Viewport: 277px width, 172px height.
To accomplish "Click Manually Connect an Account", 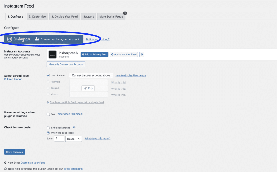I will tap(66, 64).
